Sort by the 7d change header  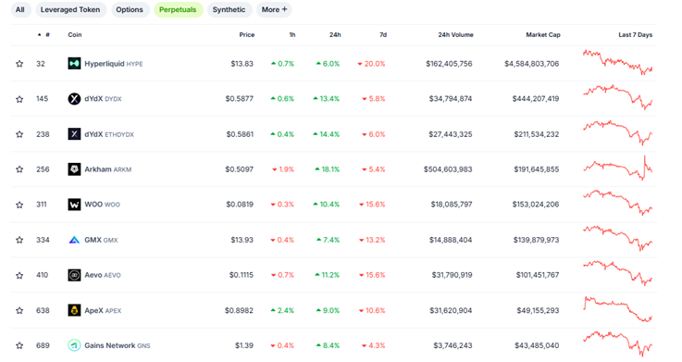pos(383,35)
